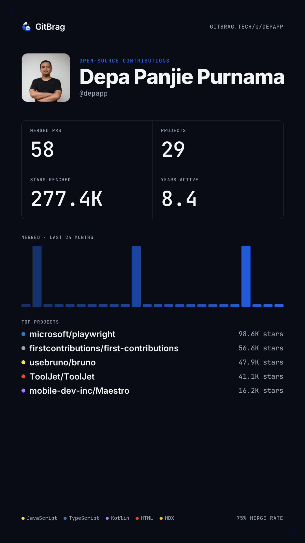Click the purple dot beside mobile-dev-inc/Maestro
This screenshot has width=305, height=543.
[x=23, y=391]
